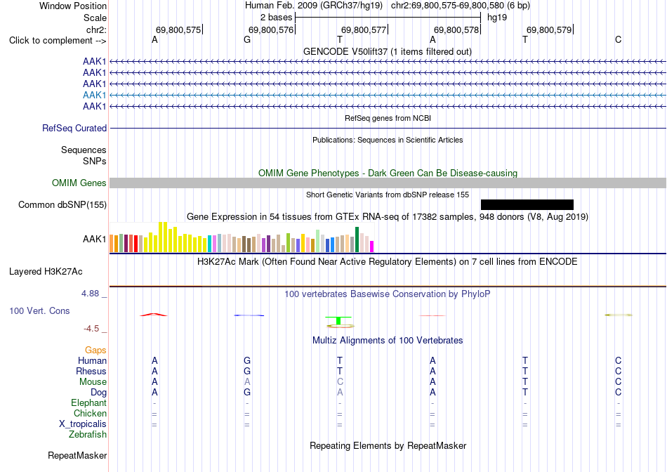Click coordinate label 69,800,579
Viewport: 667px width, 472px height.
coord(549,29)
